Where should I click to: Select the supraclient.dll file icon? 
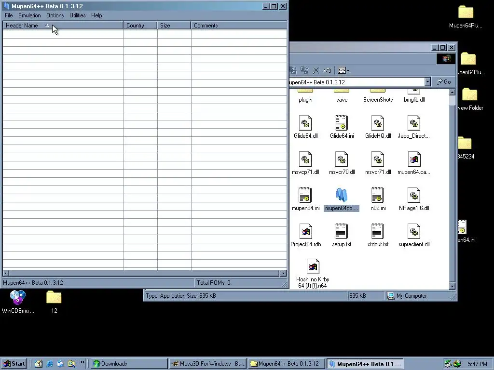pos(413,232)
